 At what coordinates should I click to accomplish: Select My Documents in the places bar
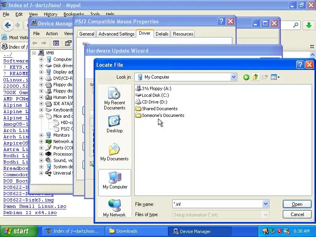(x=114, y=152)
